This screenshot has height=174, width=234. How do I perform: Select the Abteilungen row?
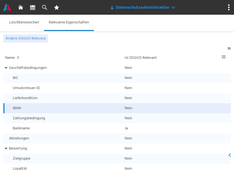pos(117,138)
